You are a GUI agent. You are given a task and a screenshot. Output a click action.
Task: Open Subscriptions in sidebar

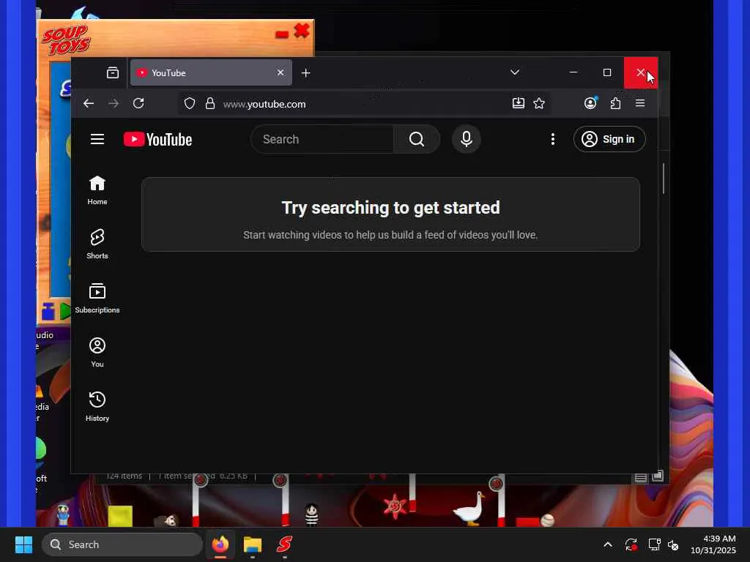click(x=97, y=299)
